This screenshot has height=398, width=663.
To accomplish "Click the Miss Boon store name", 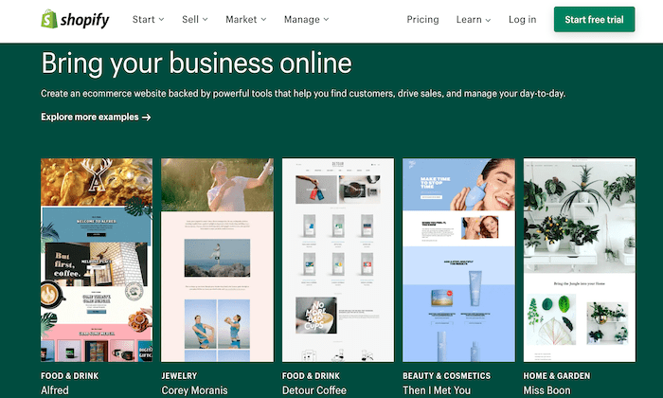I will (547, 390).
